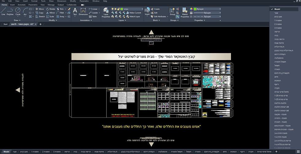Viewport: 301px width, 154px height.
Task: Click Create block button
Action: click(155, 9)
